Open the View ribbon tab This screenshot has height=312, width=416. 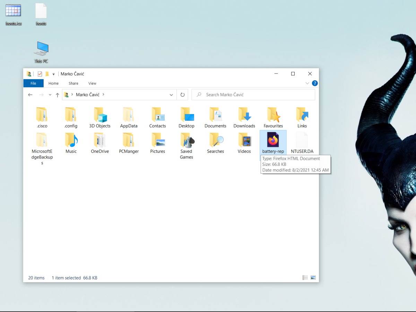point(92,83)
